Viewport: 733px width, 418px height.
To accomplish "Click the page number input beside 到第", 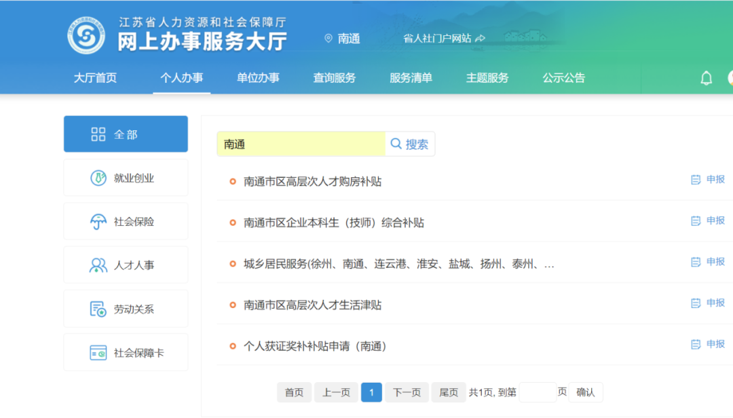I will tap(536, 392).
